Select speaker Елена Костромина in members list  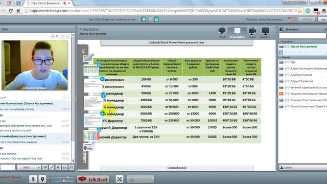303,47
